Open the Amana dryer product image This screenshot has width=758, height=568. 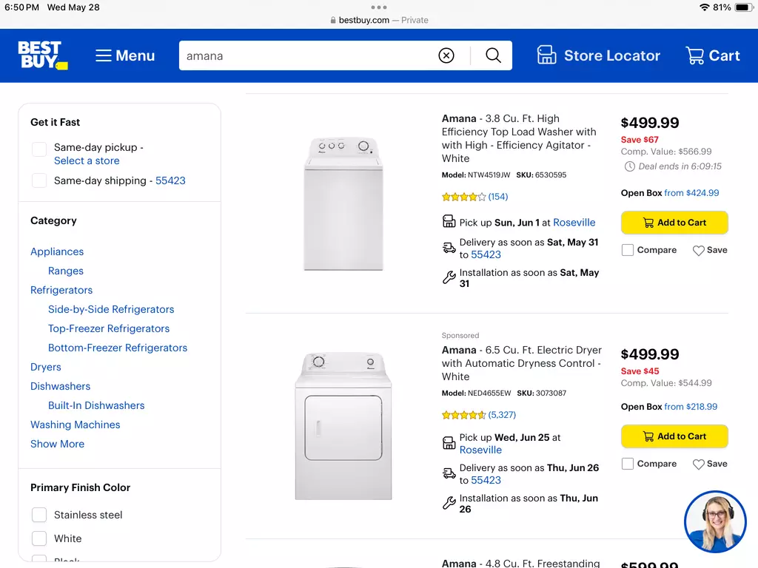(343, 425)
